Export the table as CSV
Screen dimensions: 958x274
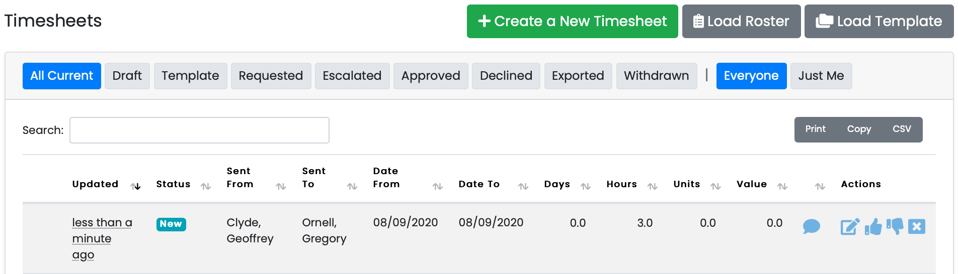point(902,129)
